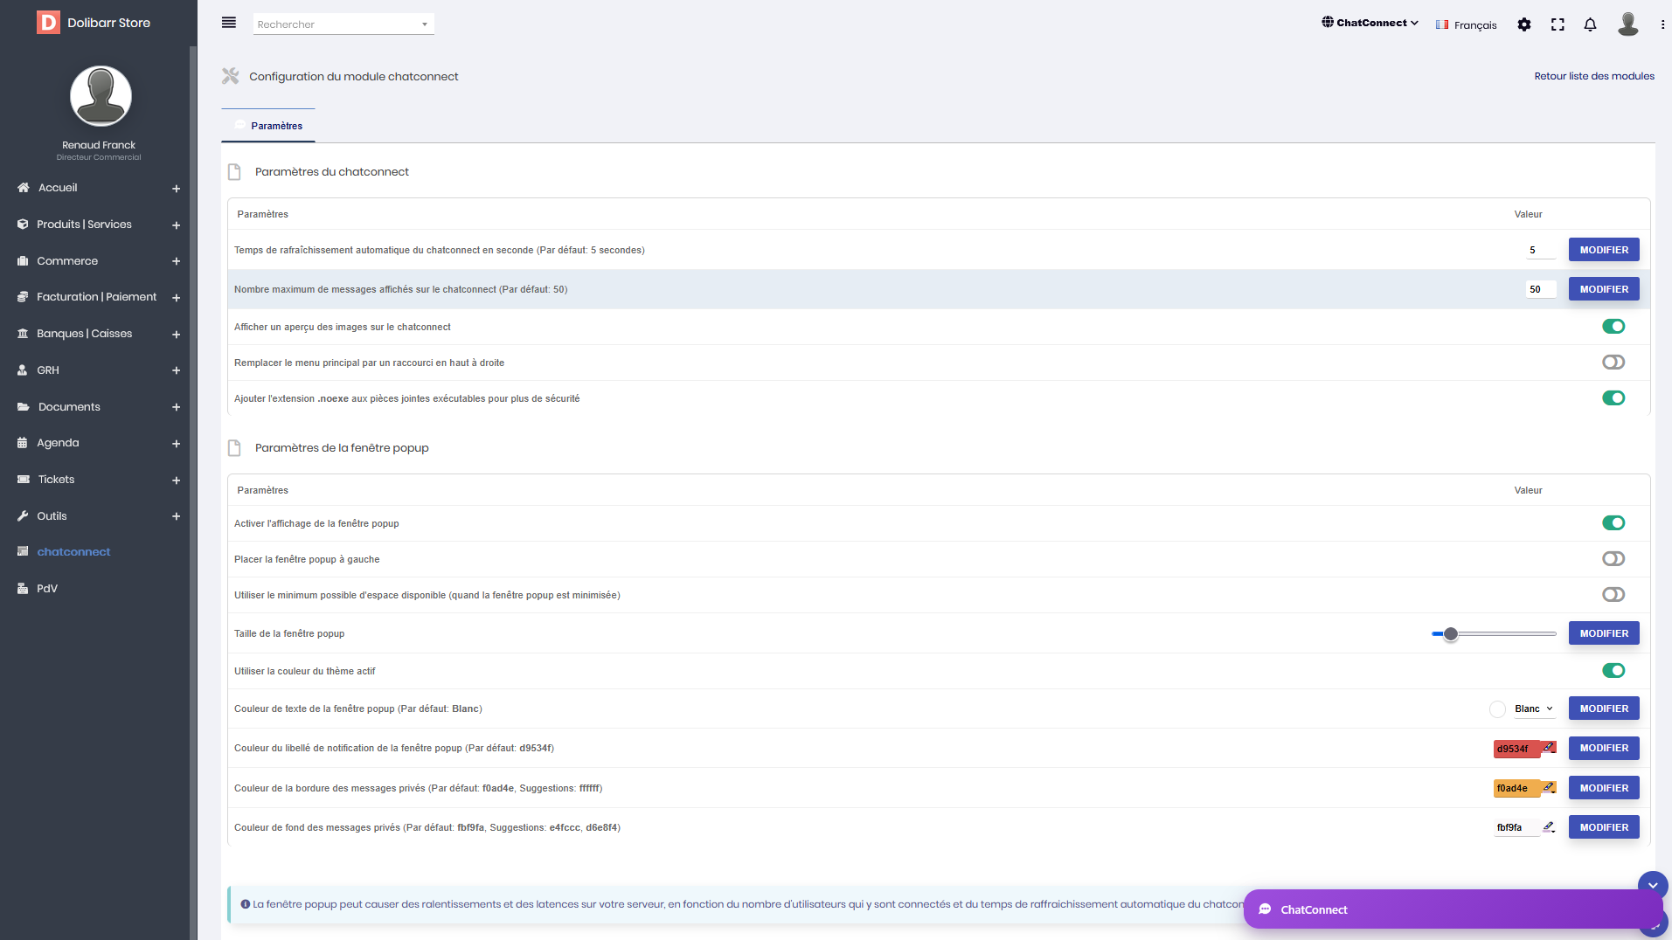Open color picker icon for fbf9fa background color

[x=1549, y=826]
